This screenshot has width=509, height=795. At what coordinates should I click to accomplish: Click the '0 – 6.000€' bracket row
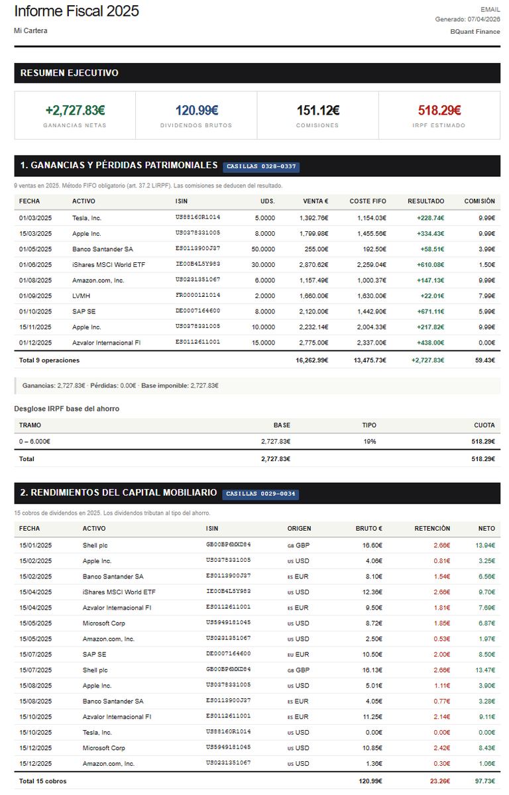[x=257, y=441]
